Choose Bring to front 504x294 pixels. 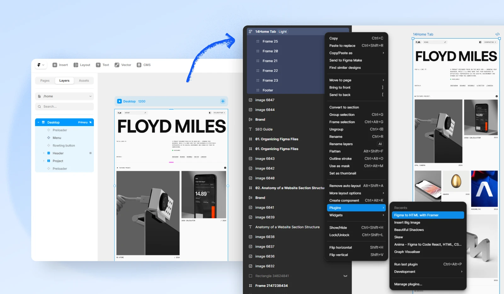pos(356,87)
